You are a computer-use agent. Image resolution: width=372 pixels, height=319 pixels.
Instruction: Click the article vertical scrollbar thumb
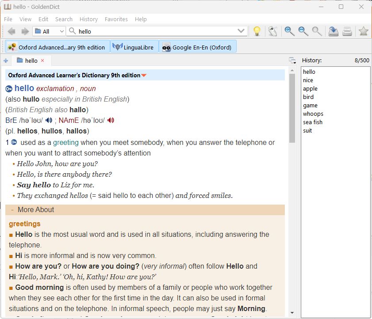[292, 108]
